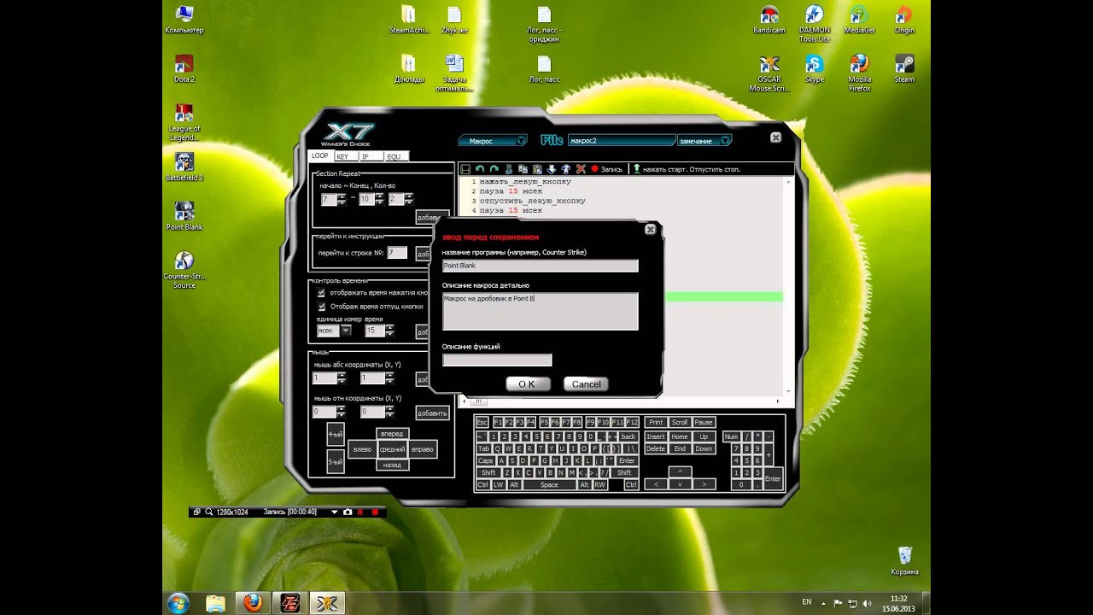
Task: Click the detailed macro description field
Action: pos(540,311)
